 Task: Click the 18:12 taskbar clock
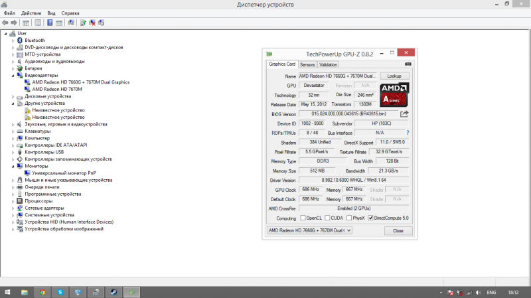click(x=513, y=293)
